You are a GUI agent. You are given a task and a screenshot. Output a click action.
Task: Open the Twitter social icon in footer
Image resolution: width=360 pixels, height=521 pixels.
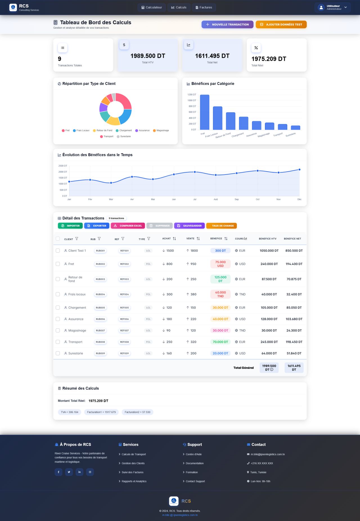click(x=69, y=472)
